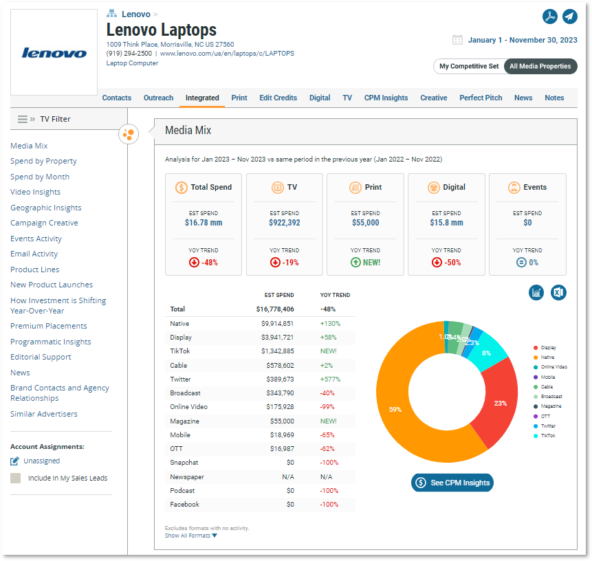The width and height of the screenshot is (592, 561).
Task: Click the TV card play icon
Action: click(x=278, y=187)
